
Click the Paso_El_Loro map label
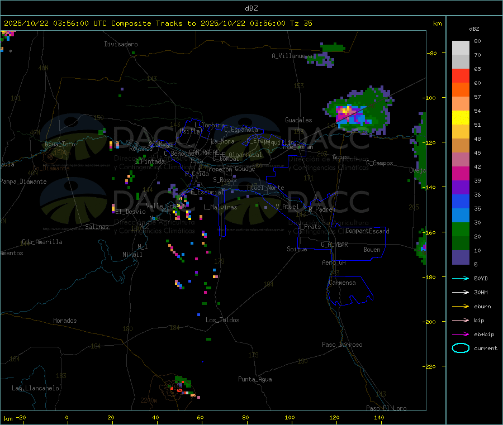(x=386, y=408)
